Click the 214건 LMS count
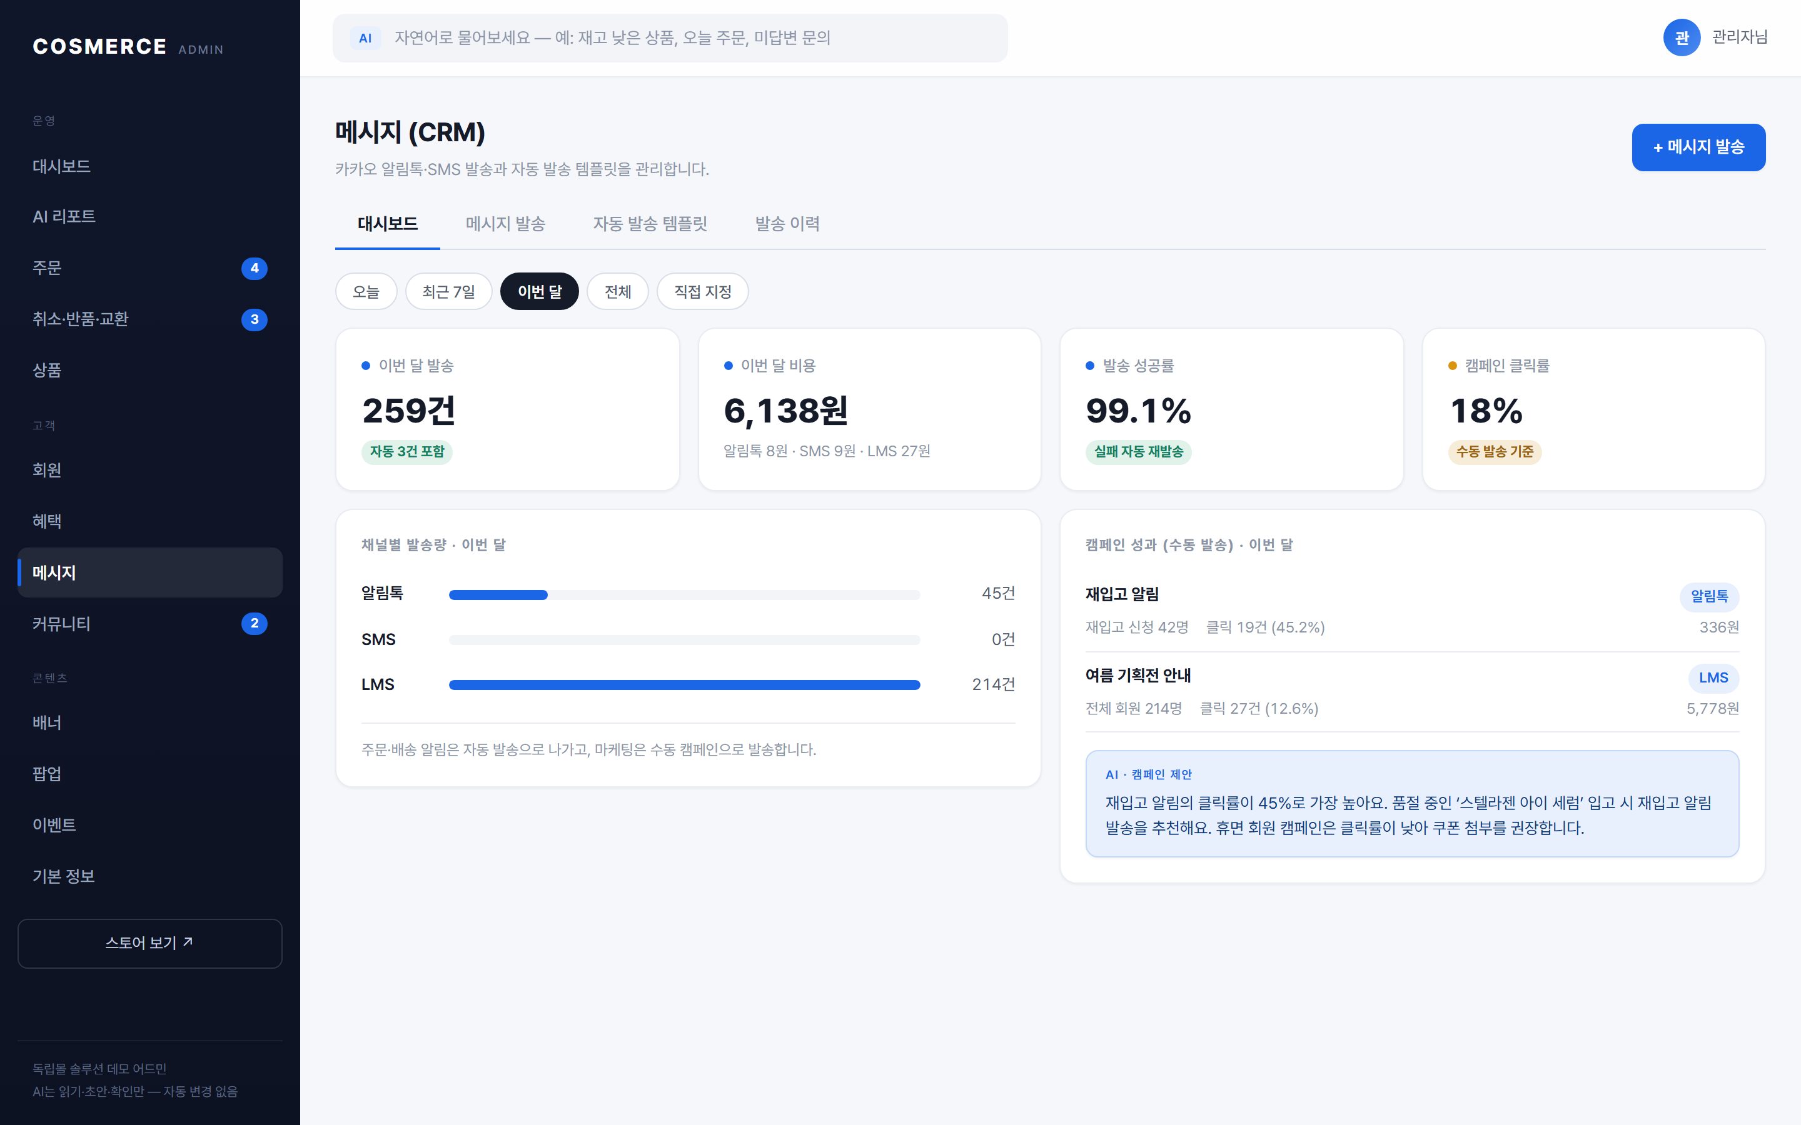Viewport: 1801px width, 1125px height. [993, 684]
